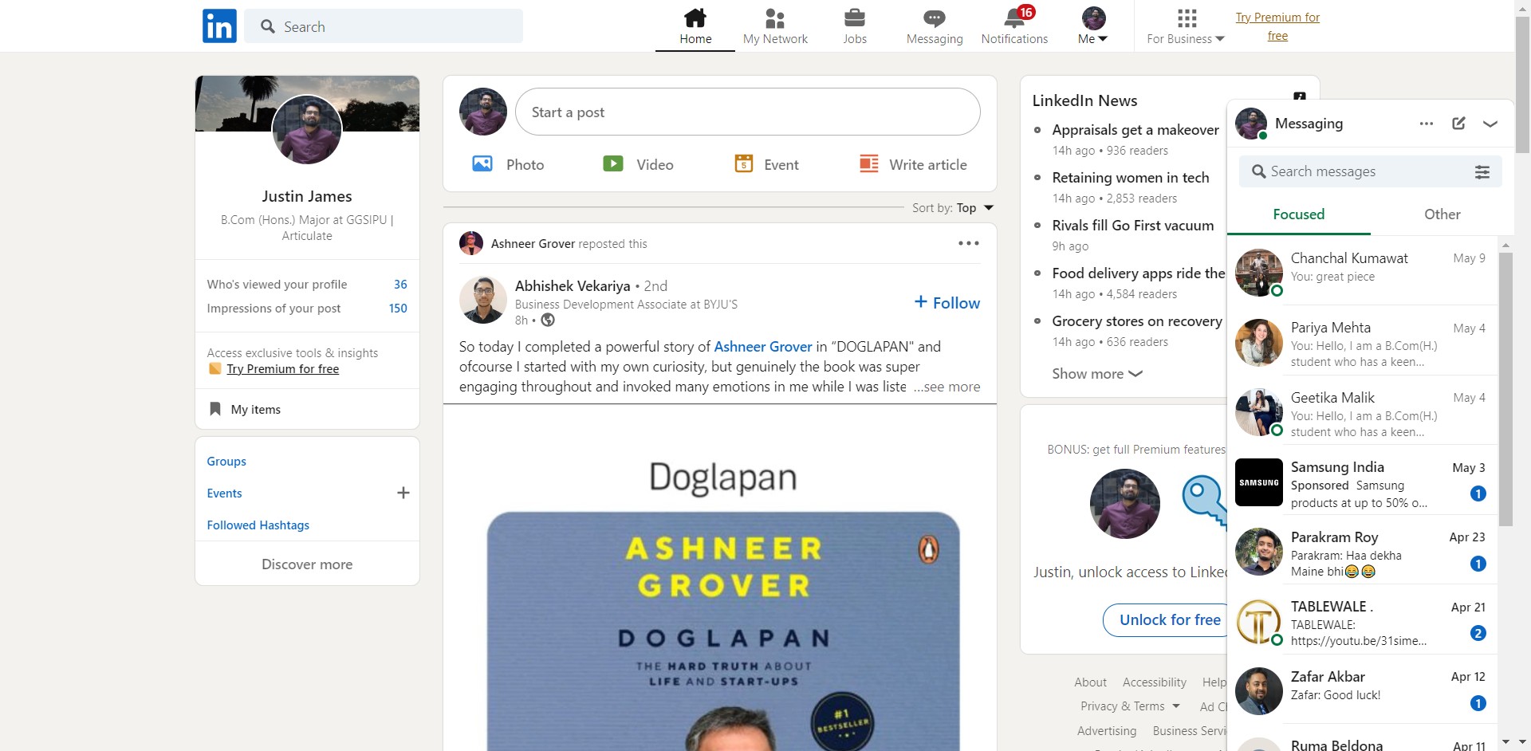This screenshot has height=751, width=1531.
Task: Click Try Premium for free in header
Action: pos(1277,26)
